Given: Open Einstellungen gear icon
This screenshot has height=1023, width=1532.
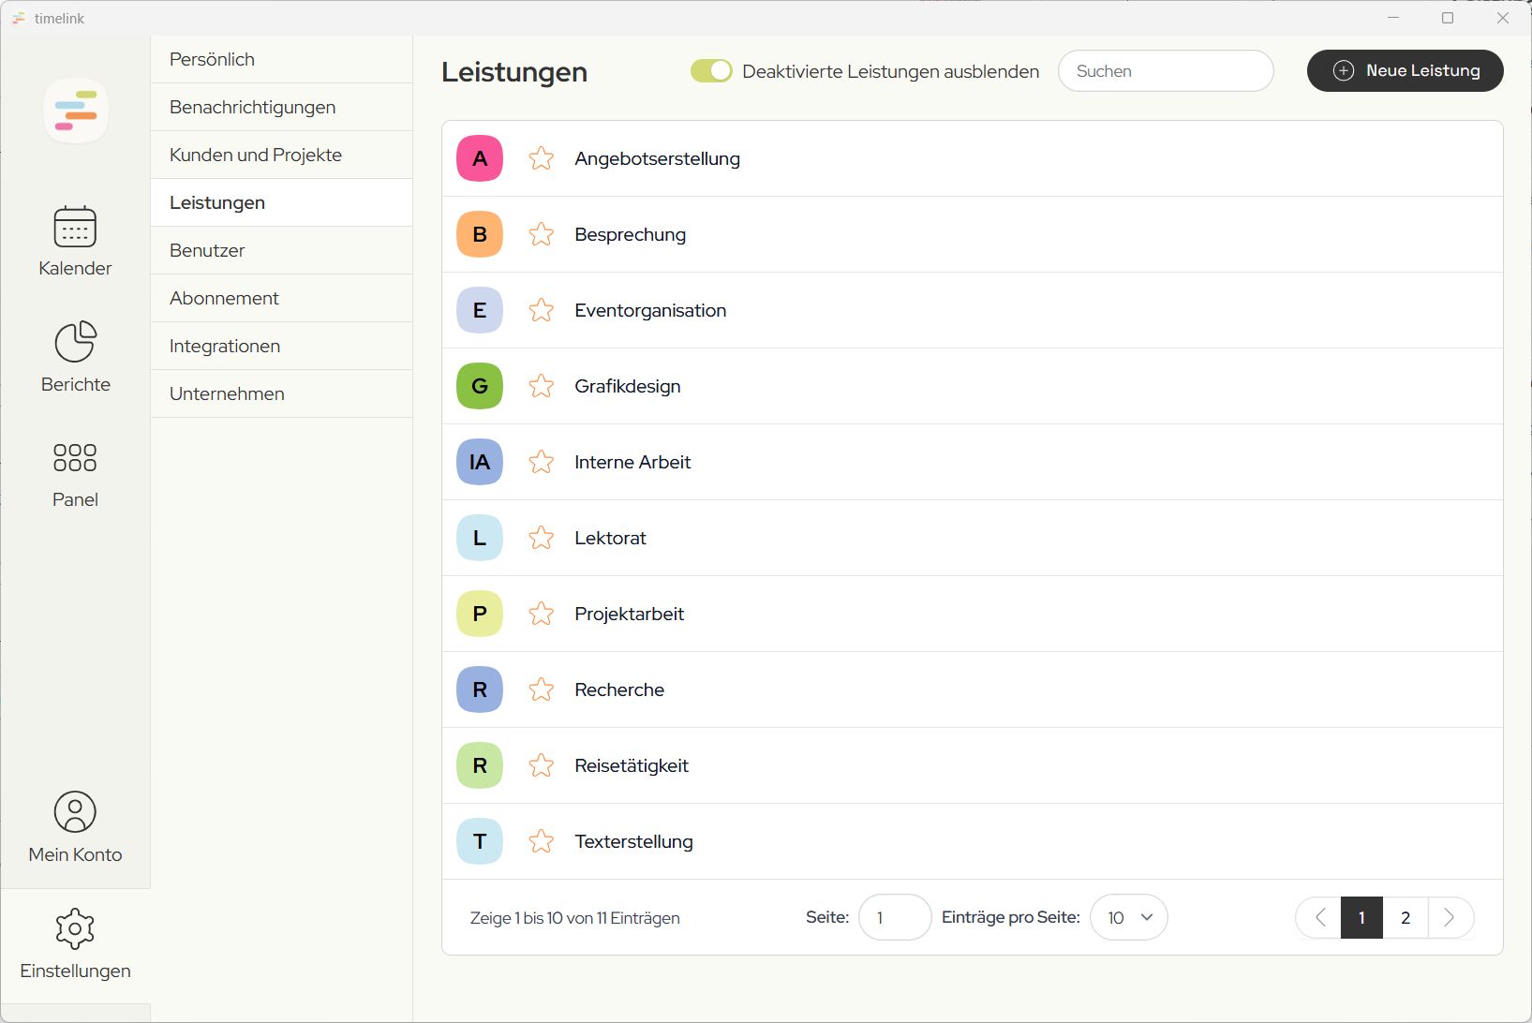Looking at the screenshot, I should tap(75, 928).
